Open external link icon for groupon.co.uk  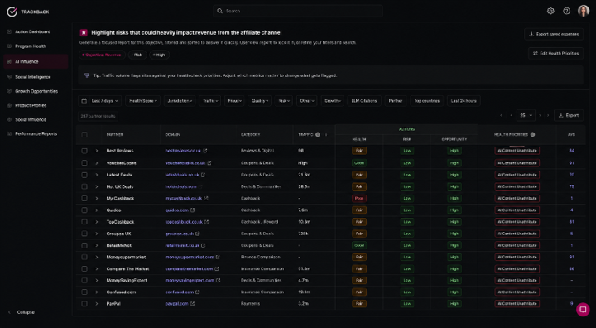click(x=198, y=234)
